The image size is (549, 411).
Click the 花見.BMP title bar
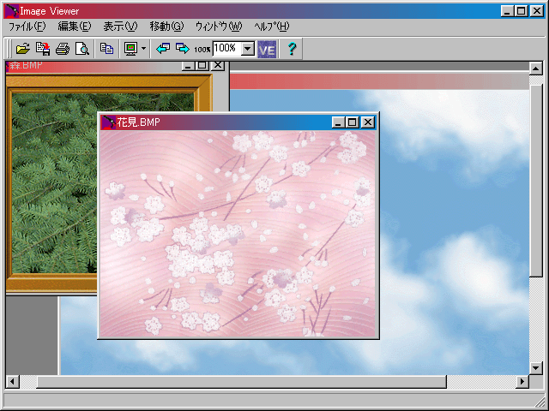click(238, 122)
